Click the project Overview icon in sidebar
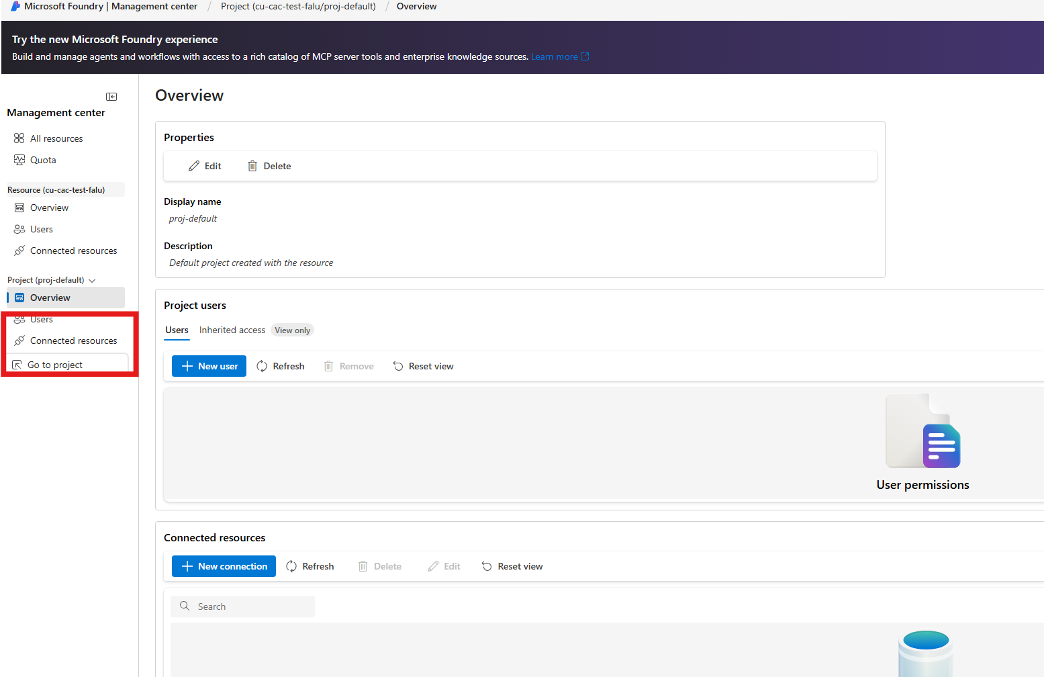The width and height of the screenshot is (1044, 677). click(x=19, y=298)
